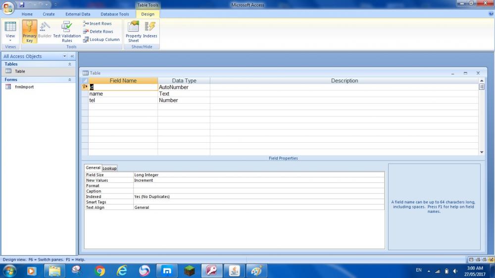Select Table in the navigation pane
Viewport: 495px width, 278px height.
pos(39,72)
